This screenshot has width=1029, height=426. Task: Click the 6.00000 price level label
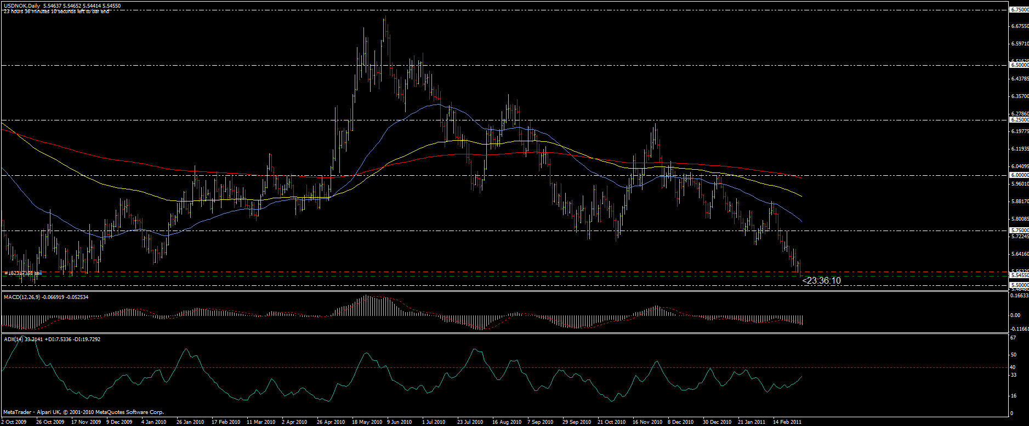(1019, 175)
